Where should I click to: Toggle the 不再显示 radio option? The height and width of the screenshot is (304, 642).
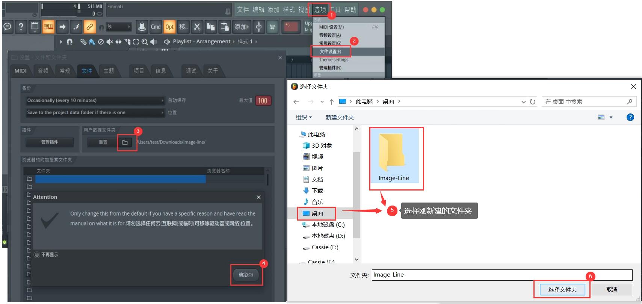[x=37, y=255]
